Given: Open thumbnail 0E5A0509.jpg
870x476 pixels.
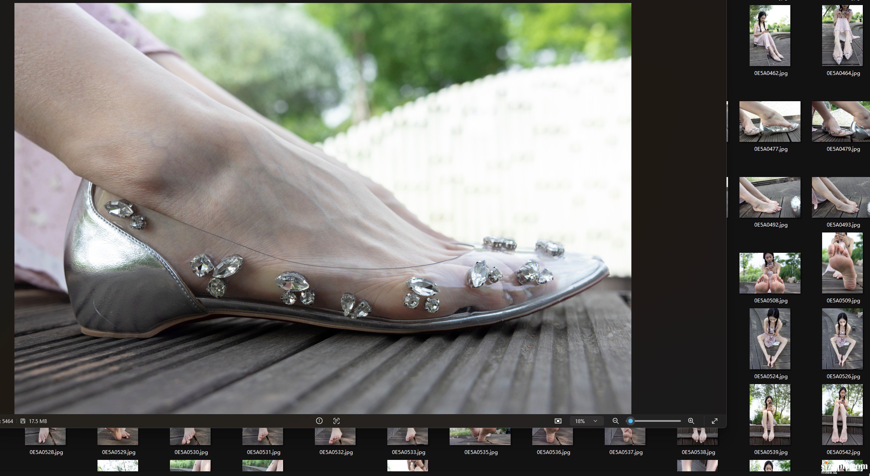Looking at the screenshot, I should tap(842, 263).
